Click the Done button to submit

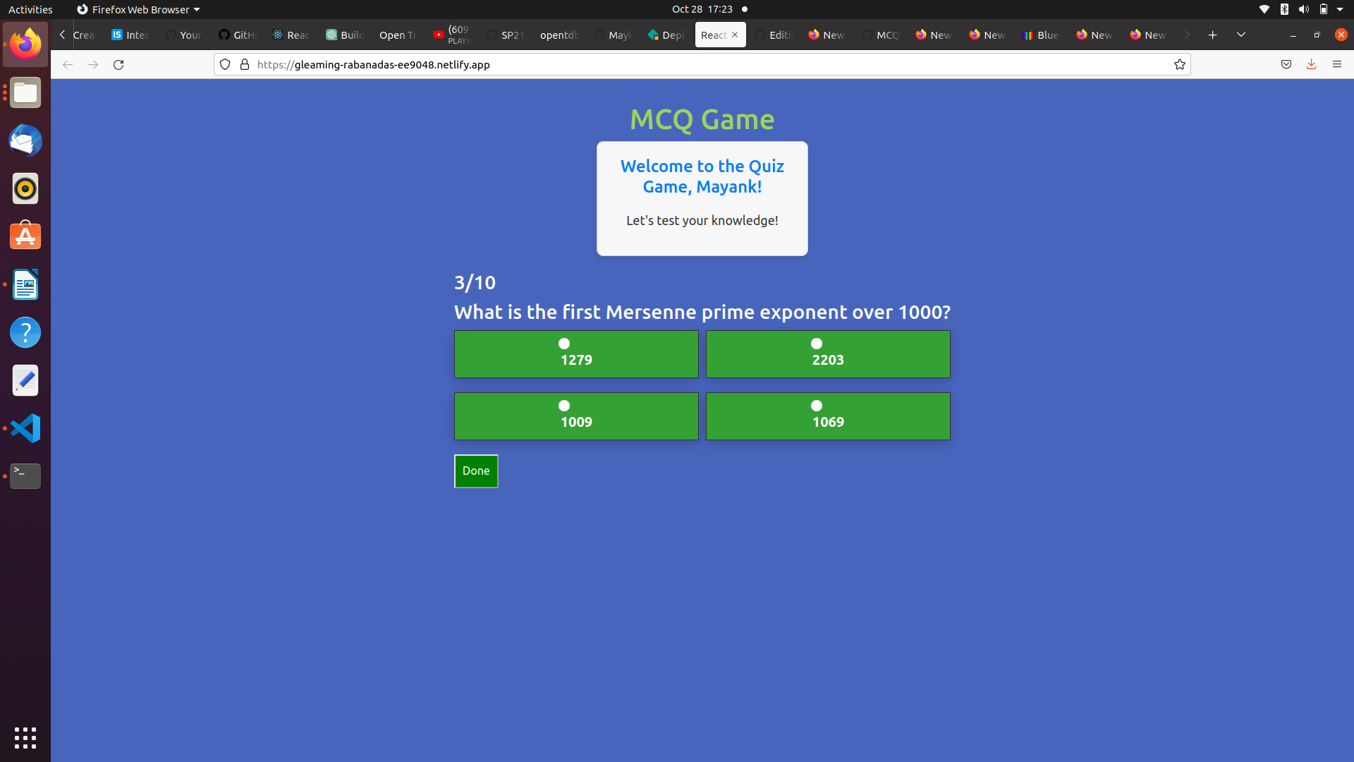476,470
